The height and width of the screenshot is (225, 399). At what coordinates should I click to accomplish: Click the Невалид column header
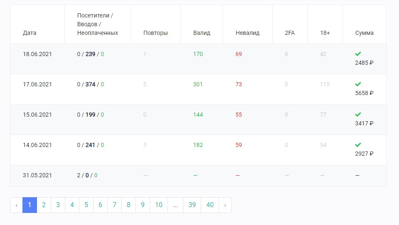(x=247, y=33)
